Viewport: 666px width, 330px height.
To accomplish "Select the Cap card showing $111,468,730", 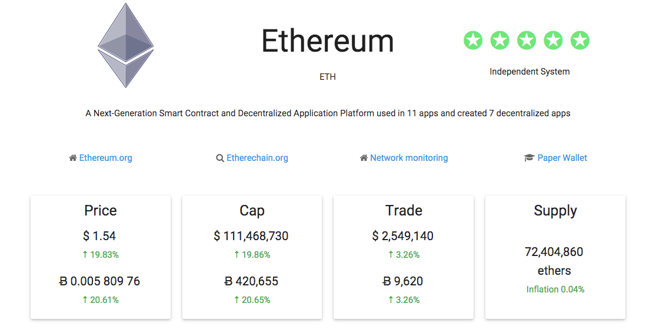I will (252, 257).
